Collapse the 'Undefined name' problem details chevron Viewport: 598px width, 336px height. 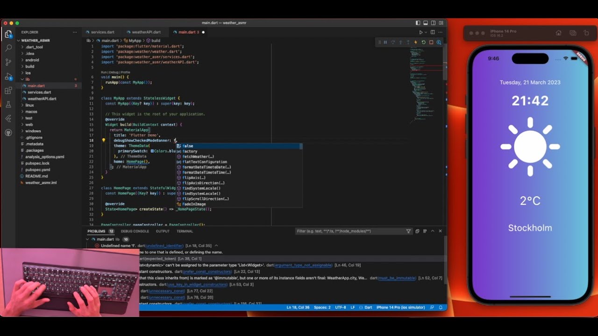click(x=216, y=245)
